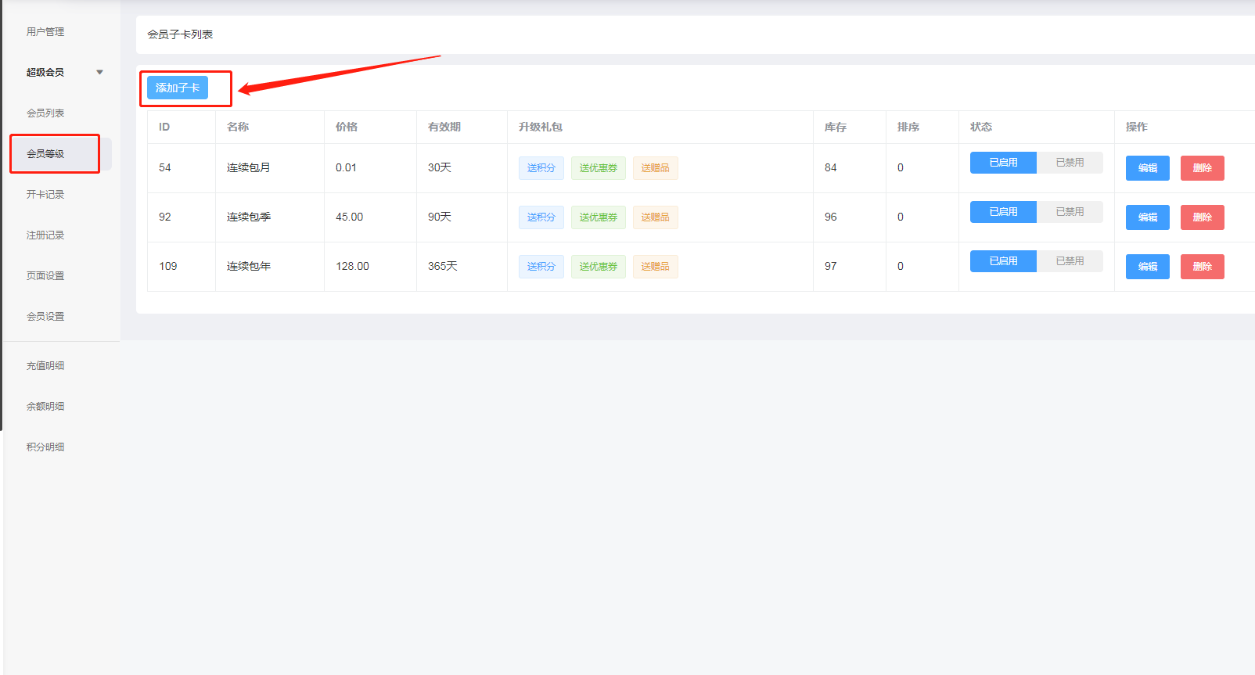Open 用户管理 in the sidebar
Image resolution: width=1255 pixels, height=675 pixels.
click(x=45, y=32)
